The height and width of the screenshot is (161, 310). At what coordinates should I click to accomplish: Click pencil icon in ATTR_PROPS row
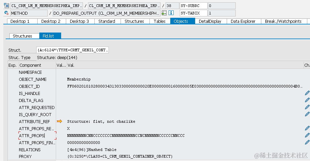(x=307, y=135)
